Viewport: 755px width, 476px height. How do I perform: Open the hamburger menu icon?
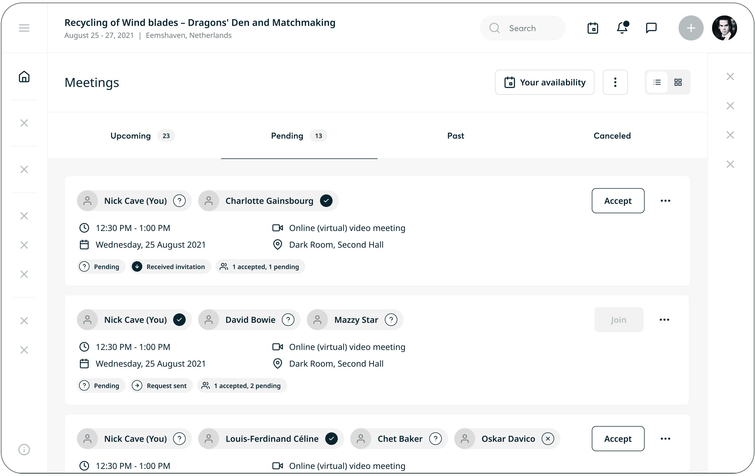(24, 28)
